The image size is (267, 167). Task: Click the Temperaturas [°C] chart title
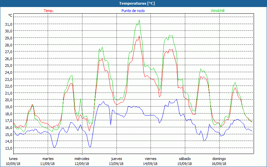click(137, 3)
